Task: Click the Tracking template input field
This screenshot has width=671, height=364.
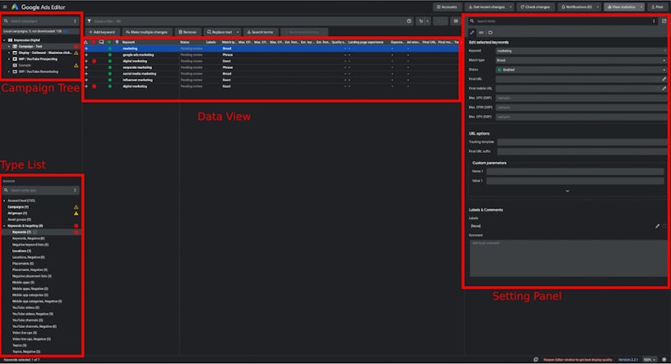Action: pyautogui.click(x=581, y=141)
